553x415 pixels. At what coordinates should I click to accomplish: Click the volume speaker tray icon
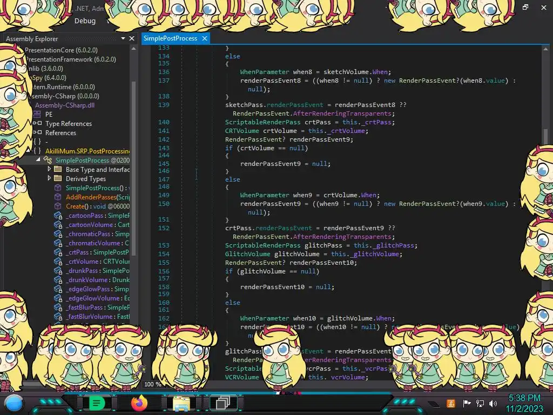(493, 403)
